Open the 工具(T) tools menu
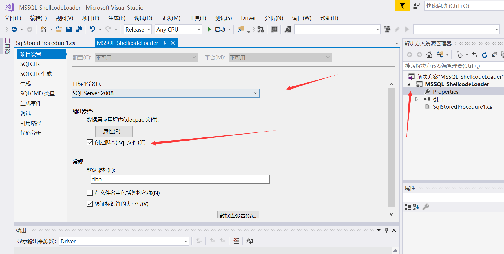 (x=198, y=18)
